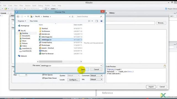The width and height of the screenshot is (177, 99).
Task: Click Cancel in Choose File dialog
Action: pos(96,70)
